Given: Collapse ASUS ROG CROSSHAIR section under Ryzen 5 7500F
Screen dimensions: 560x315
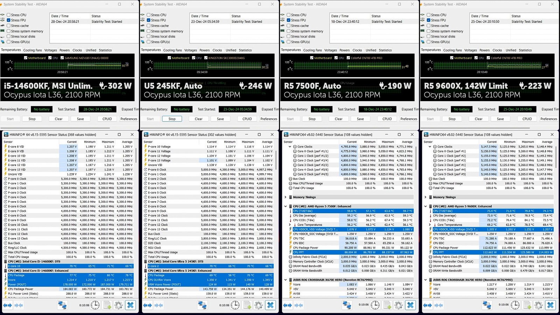Looking at the screenshot, I should [x=286, y=280].
